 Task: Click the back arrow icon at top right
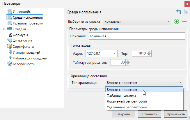click(178, 12)
